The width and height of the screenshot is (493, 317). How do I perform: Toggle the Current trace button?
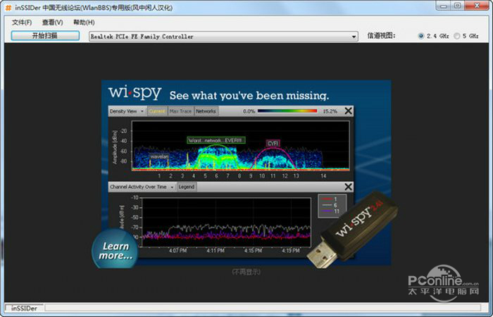[157, 111]
